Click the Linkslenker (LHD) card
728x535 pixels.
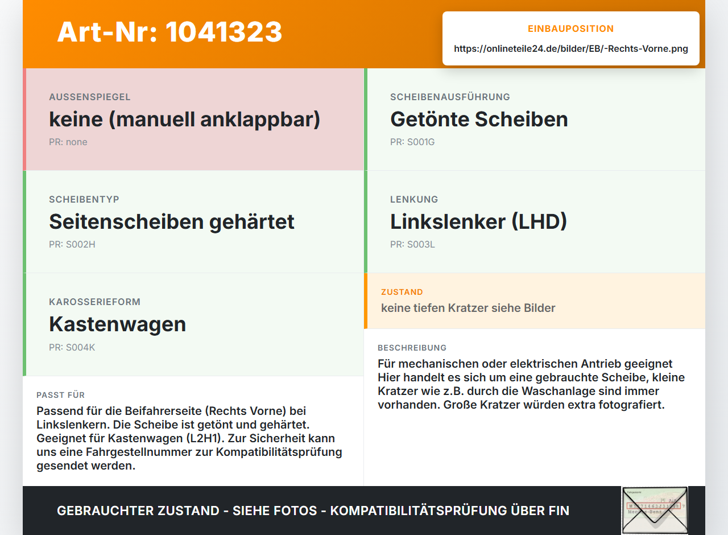point(535,222)
